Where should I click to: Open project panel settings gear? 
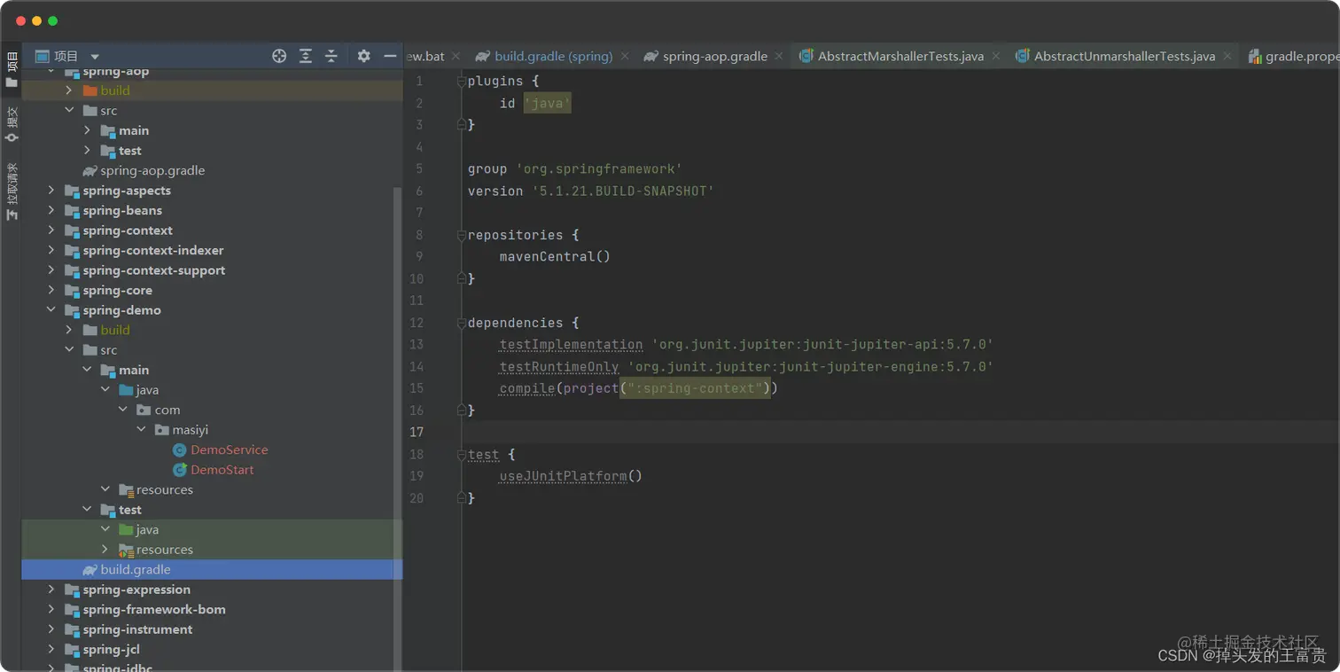click(x=363, y=56)
